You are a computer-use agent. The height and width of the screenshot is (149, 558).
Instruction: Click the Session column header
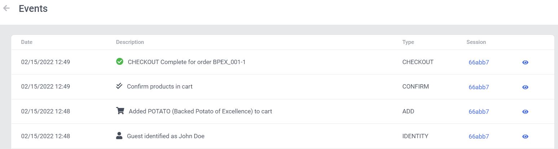pos(476,42)
